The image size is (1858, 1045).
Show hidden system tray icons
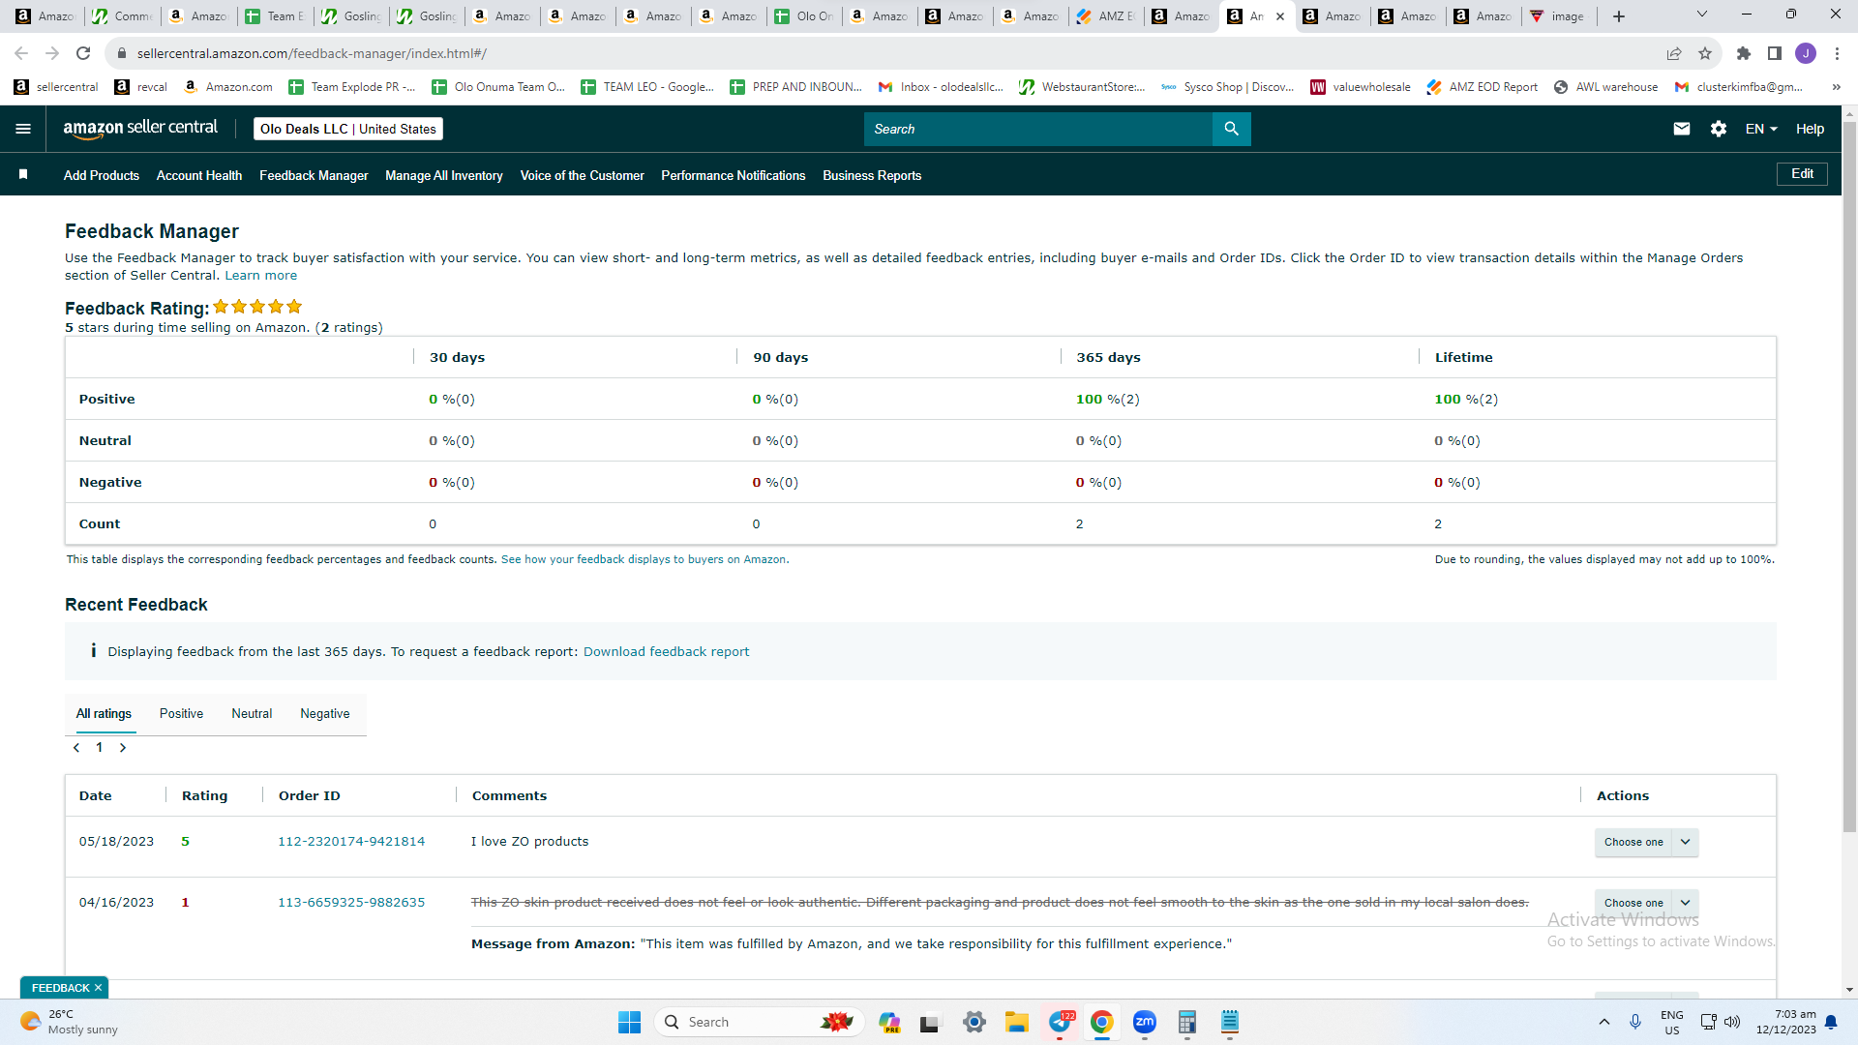[1604, 1022]
